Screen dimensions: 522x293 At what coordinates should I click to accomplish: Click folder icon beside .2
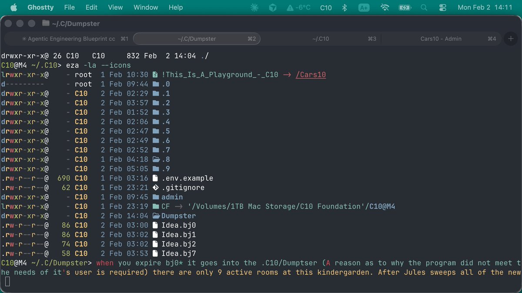click(156, 103)
